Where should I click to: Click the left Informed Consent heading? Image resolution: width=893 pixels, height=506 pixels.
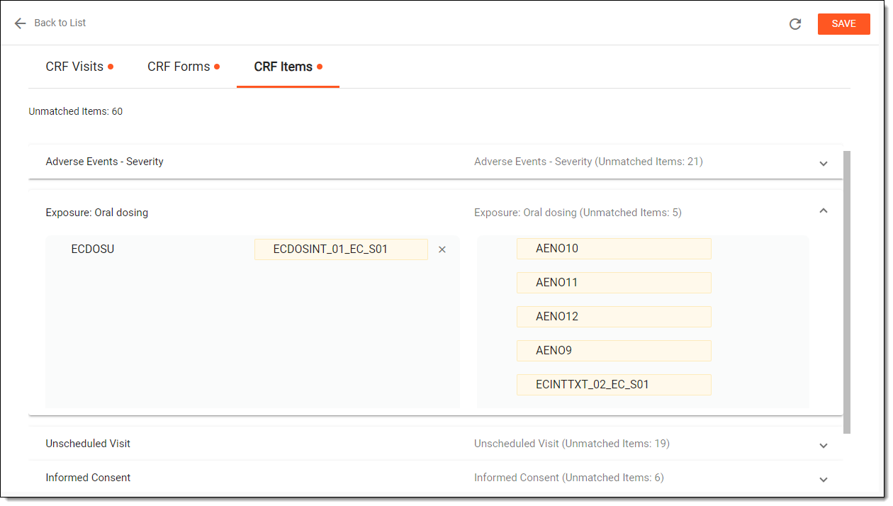(x=88, y=478)
